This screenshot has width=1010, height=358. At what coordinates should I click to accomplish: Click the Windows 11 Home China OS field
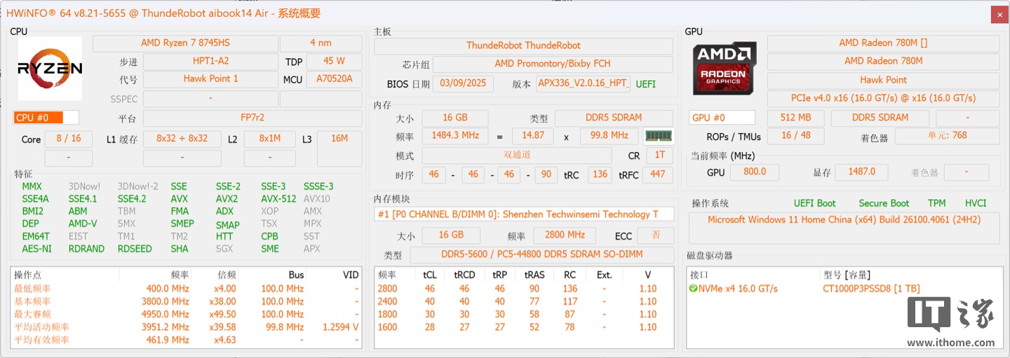pyautogui.click(x=844, y=220)
